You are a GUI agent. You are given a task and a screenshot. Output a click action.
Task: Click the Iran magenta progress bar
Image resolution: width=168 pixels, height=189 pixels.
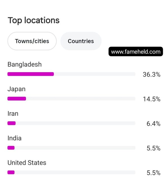(x=11, y=123)
